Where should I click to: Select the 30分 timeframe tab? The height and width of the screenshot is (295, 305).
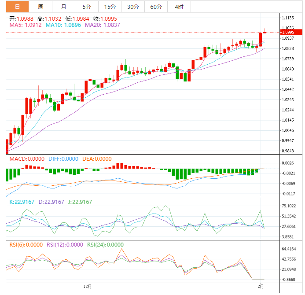[x=133, y=7]
